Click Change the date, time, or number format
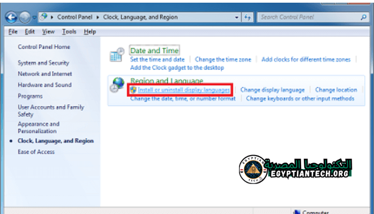374x214 pixels. coord(183,98)
